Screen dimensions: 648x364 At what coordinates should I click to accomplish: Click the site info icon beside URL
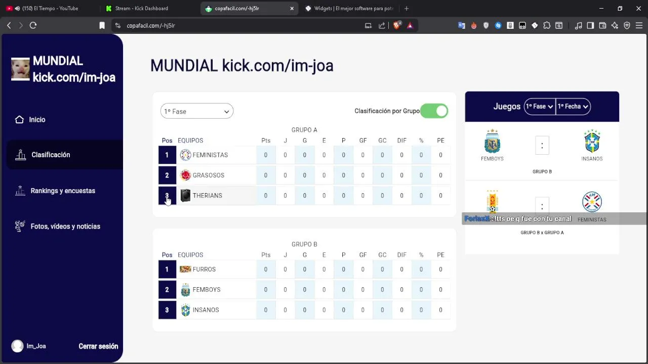click(118, 25)
